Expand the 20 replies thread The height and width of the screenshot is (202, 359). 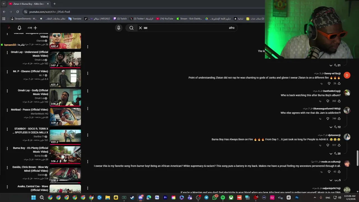(335, 154)
